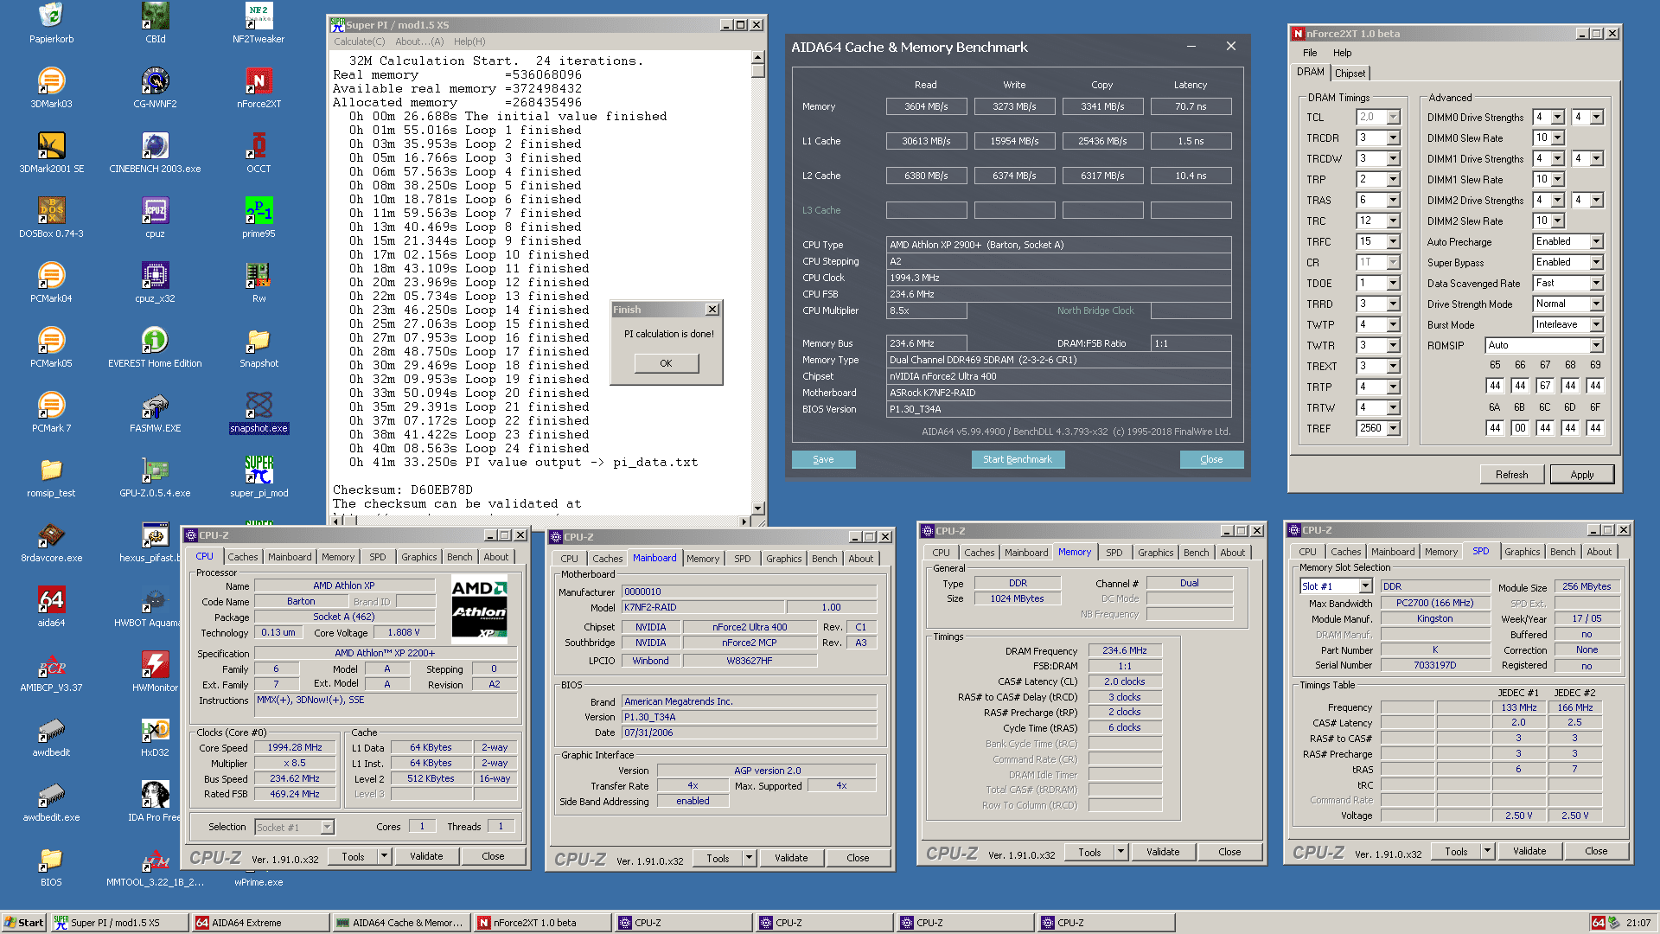Open About tab in CPU-Z Memory window
This screenshot has width=1660, height=934.
click(1232, 553)
